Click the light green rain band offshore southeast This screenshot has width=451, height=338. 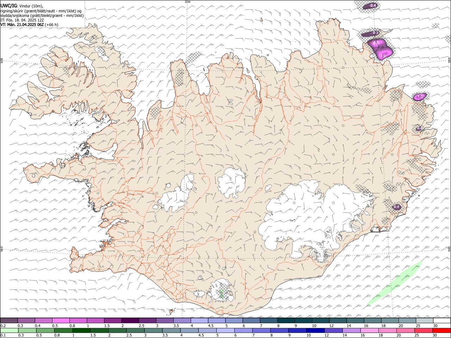(x=395, y=283)
